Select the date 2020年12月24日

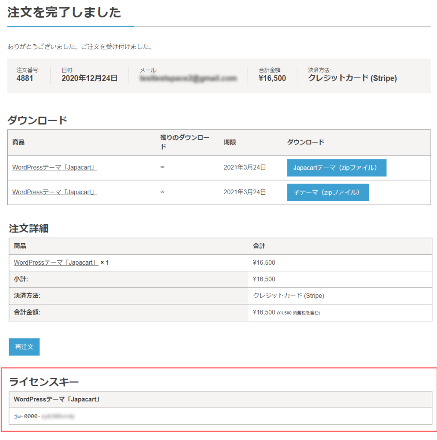89,78
